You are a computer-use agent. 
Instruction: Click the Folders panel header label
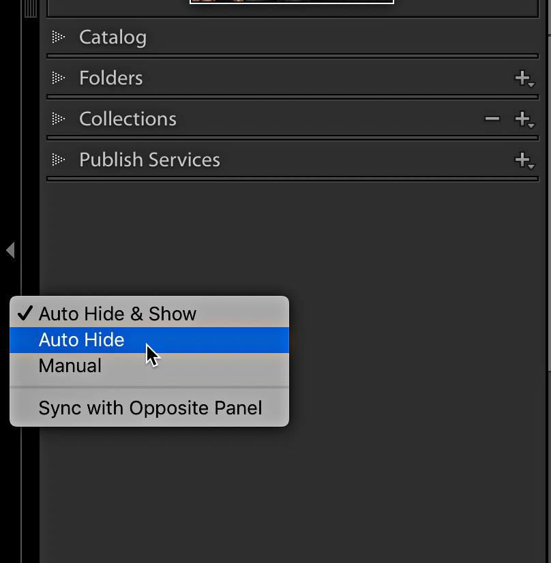point(111,78)
